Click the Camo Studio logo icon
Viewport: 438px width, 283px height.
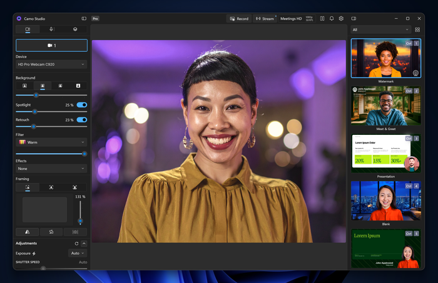coord(19,19)
